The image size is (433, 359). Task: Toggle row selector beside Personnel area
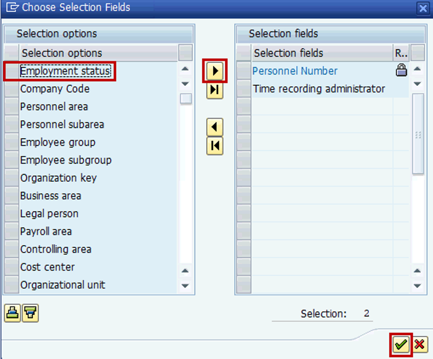11,107
